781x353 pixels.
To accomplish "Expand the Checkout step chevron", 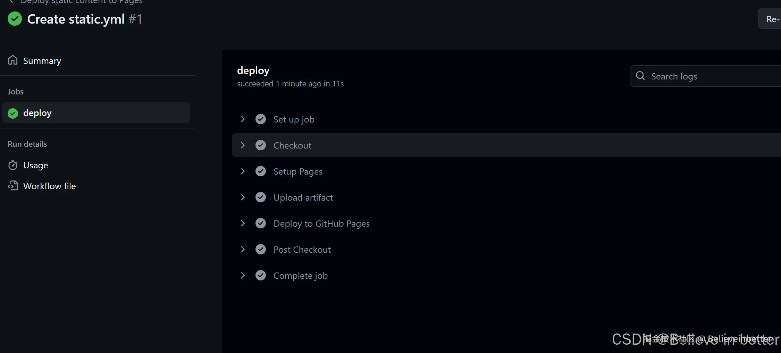I will [x=243, y=145].
